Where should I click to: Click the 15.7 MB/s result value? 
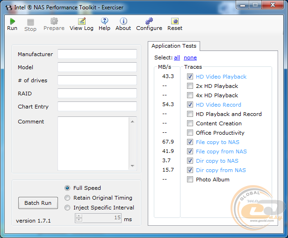[168, 170]
